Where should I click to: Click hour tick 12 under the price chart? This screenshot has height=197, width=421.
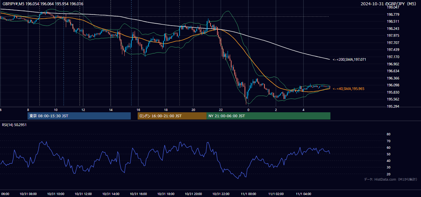(83, 110)
